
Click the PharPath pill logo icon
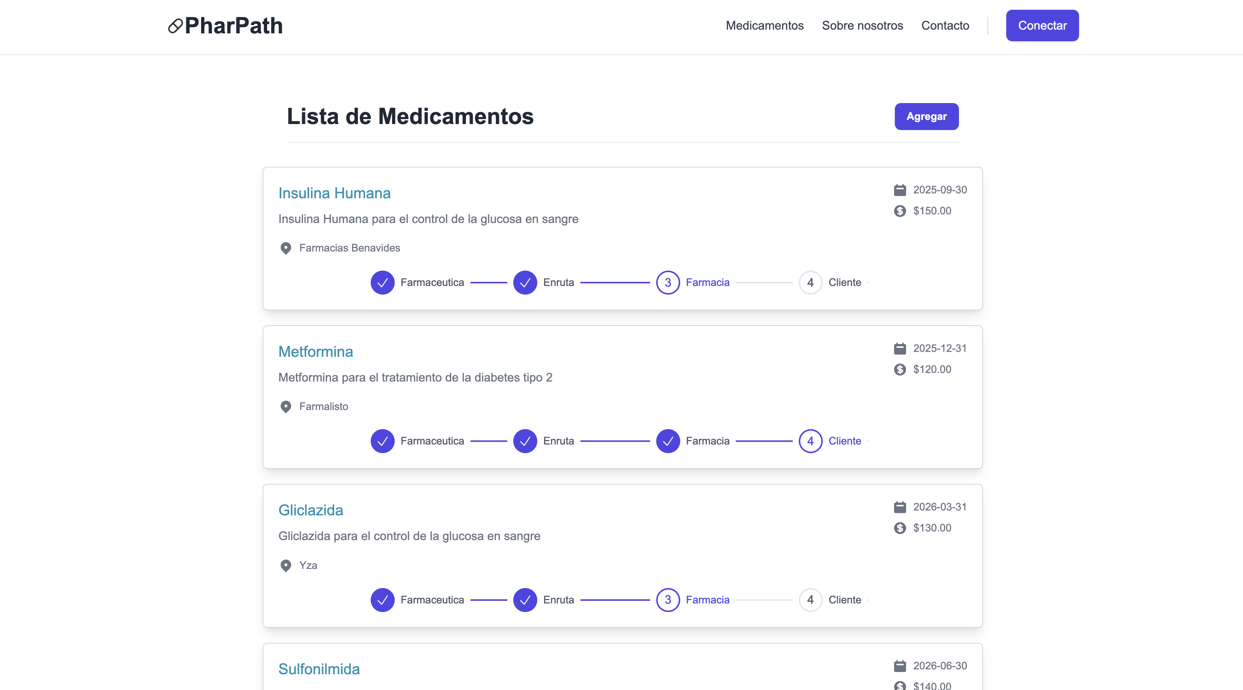[175, 26]
